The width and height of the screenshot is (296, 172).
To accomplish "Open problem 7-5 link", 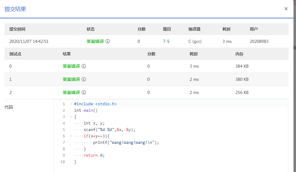I will pyautogui.click(x=166, y=41).
